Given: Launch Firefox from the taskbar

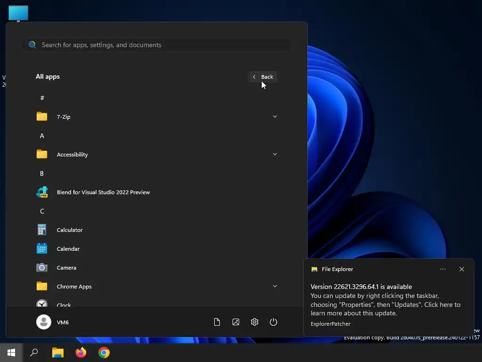Looking at the screenshot, I should (81, 353).
